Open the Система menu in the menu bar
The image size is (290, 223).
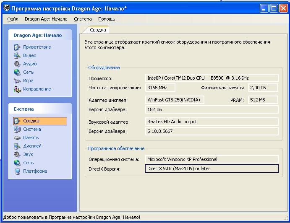click(x=83, y=19)
